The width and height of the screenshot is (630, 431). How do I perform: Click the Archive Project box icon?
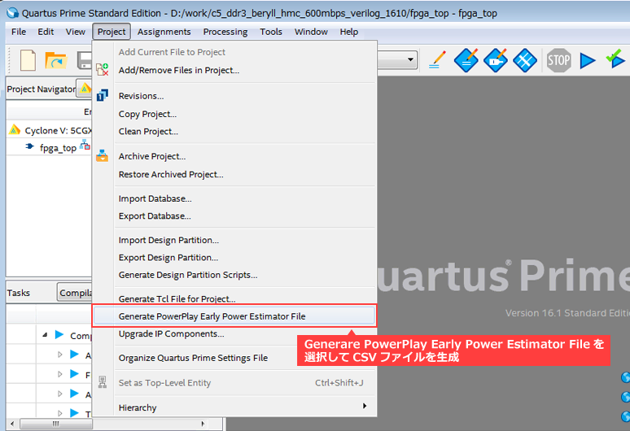[x=102, y=155]
